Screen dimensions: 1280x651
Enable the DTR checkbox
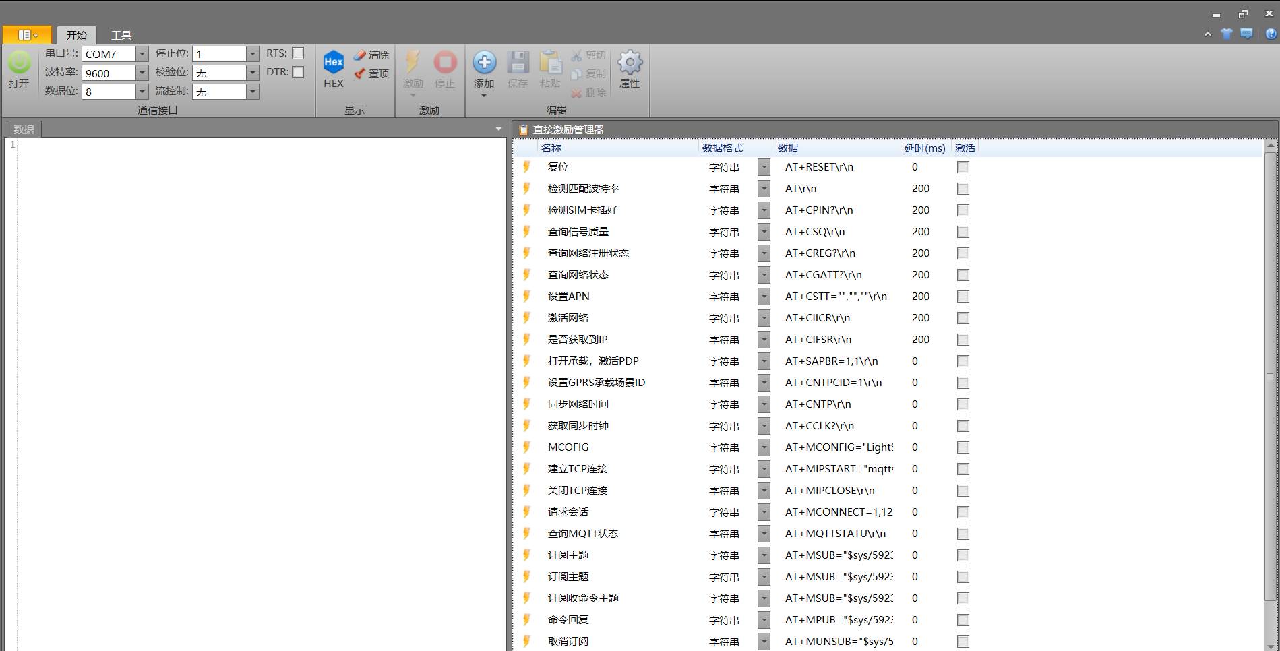pos(298,72)
